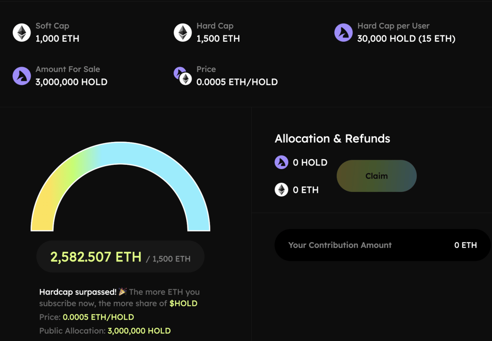Open the $HOLD link in the hardcap message
Screen dimensions: 492x341
pyautogui.click(x=184, y=303)
